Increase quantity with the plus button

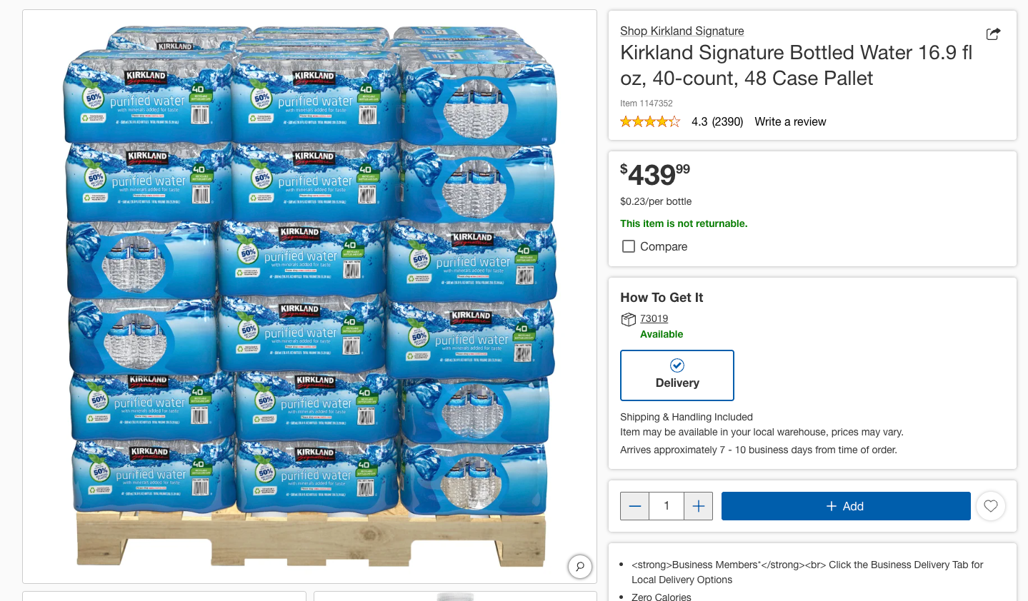699,506
